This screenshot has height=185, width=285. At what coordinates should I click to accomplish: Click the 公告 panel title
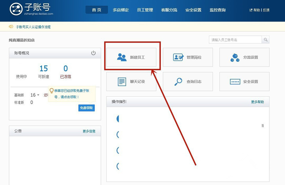tap(18, 131)
